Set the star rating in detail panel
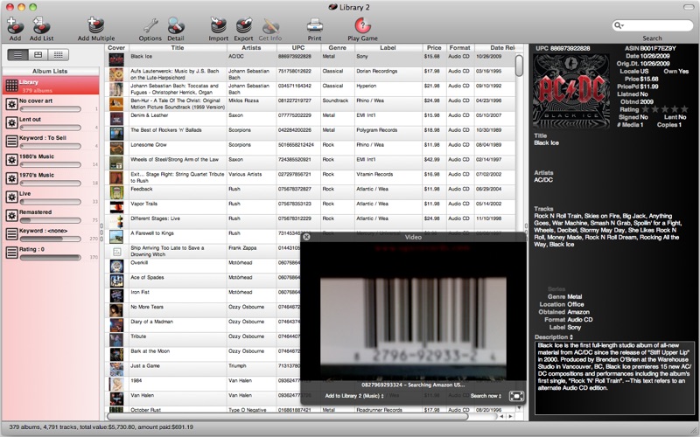Viewport: 700px width, 437px height. 665,109
